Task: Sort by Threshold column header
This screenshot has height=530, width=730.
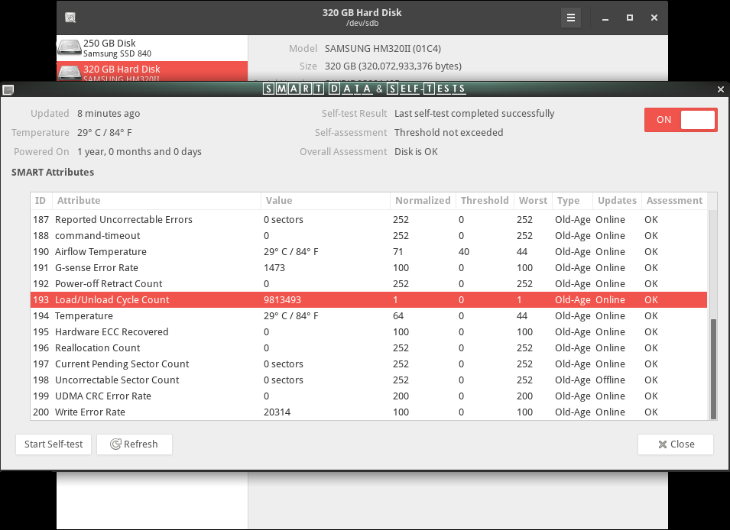Action: click(x=485, y=201)
